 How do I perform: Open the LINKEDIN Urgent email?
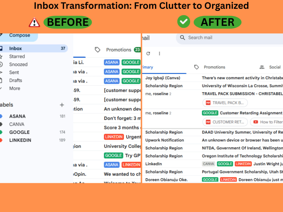click(x=107, y=137)
